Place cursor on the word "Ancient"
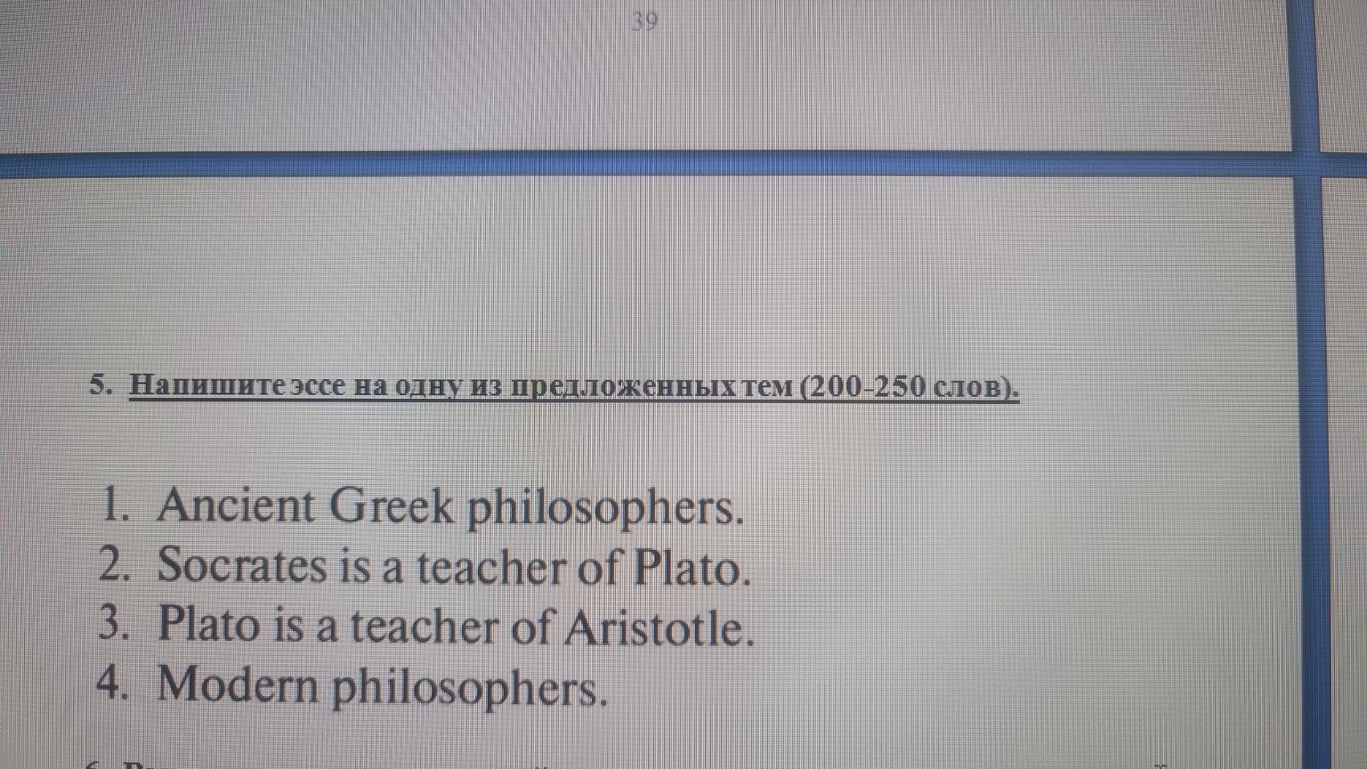The height and width of the screenshot is (769, 1367). tap(236, 506)
